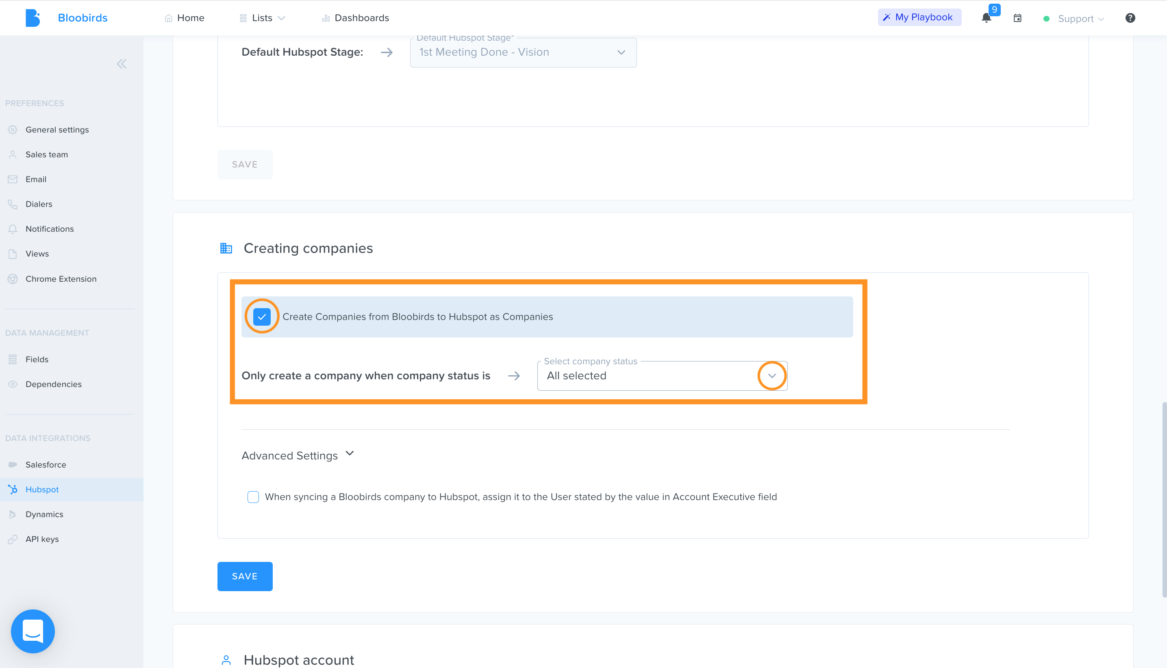Click the Email envelope icon
1167x668 pixels.
click(x=13, y=179)
